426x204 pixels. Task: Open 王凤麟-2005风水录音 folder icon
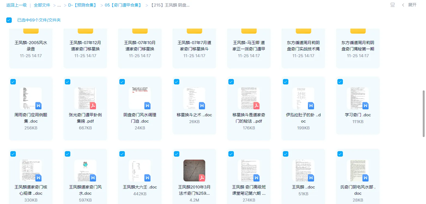point(31,31)
